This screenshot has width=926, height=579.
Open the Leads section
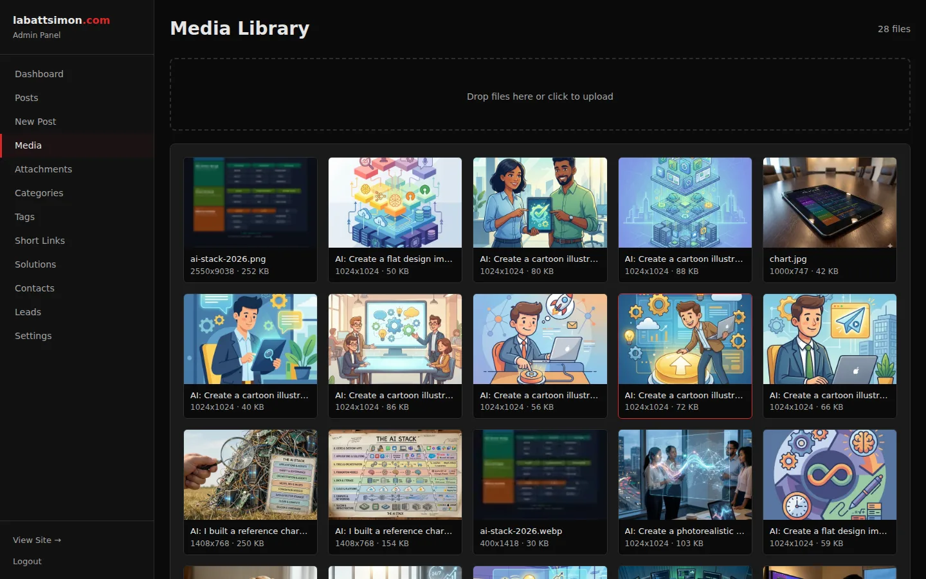pyautogui.click(x=28, y=311)
